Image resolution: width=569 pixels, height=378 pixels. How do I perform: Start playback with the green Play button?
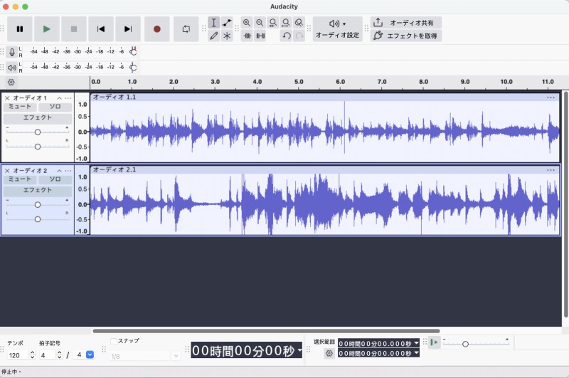pos(47,29)
